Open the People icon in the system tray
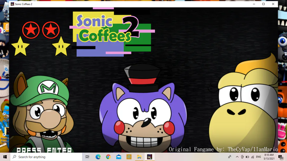This screenshot has height=161, width=287. (230, 157)
